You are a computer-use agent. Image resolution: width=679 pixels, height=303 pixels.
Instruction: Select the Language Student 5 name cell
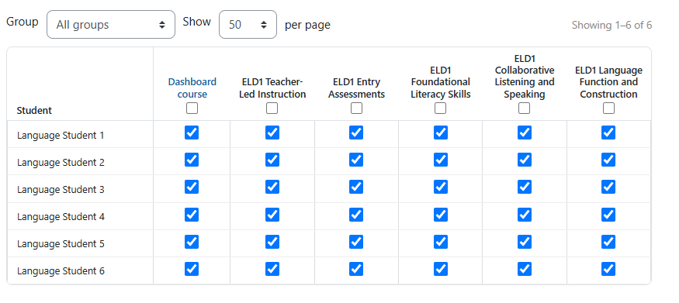(80, 243)
